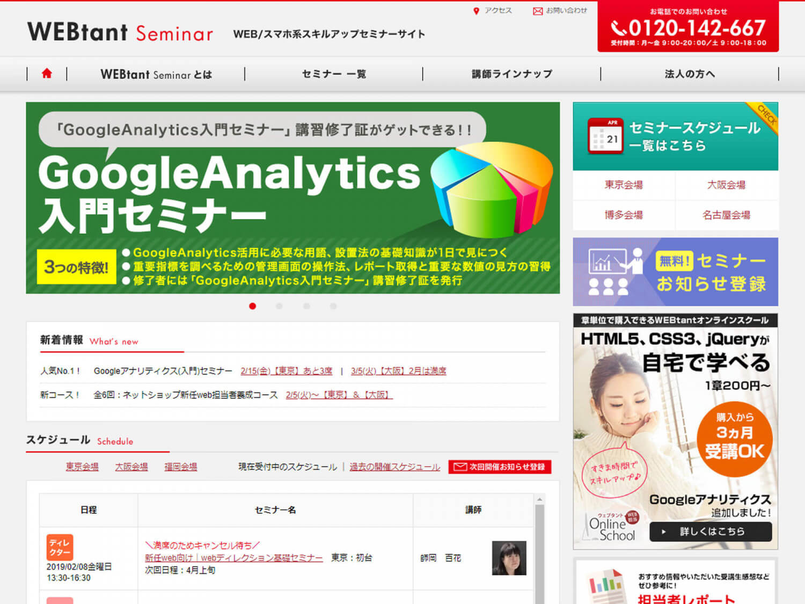This screenshot has width=805, height=604.
Task: Click the ディレクター orange category tag
Action: 60,547
